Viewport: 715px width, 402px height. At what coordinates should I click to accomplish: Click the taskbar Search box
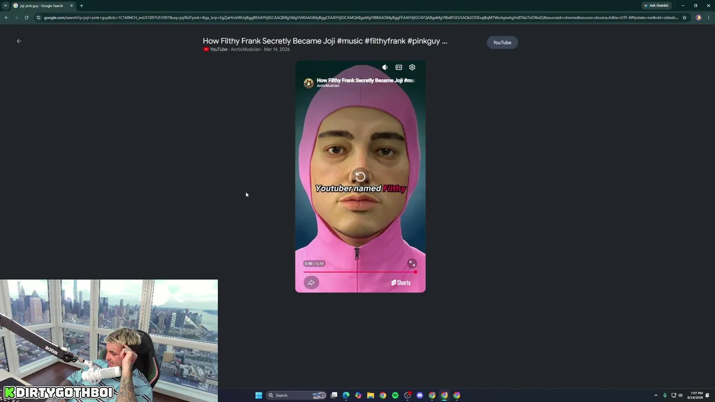pos(297,395)
